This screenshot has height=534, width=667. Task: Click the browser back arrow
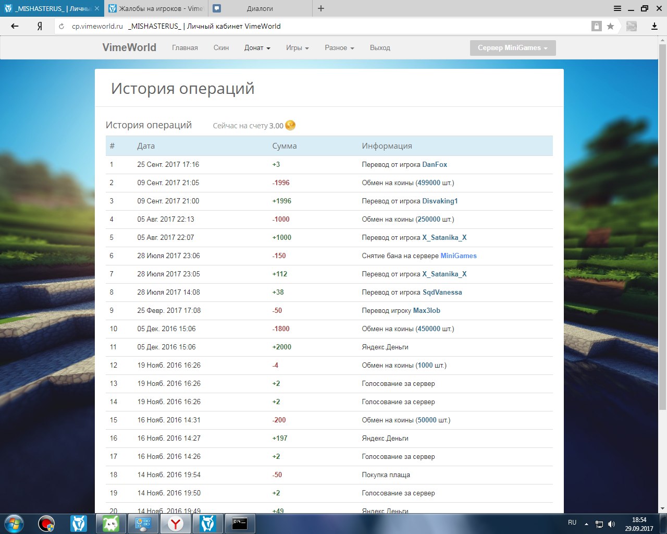pos(15,26)
